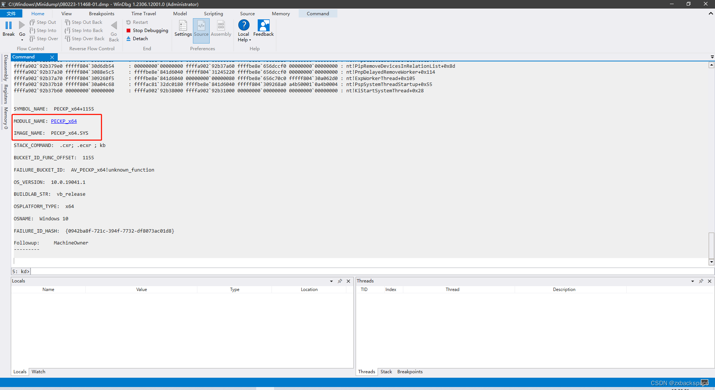The image size is (715, 390).
Task: Switch to the View ribbon tab
Action: point(67,13)
